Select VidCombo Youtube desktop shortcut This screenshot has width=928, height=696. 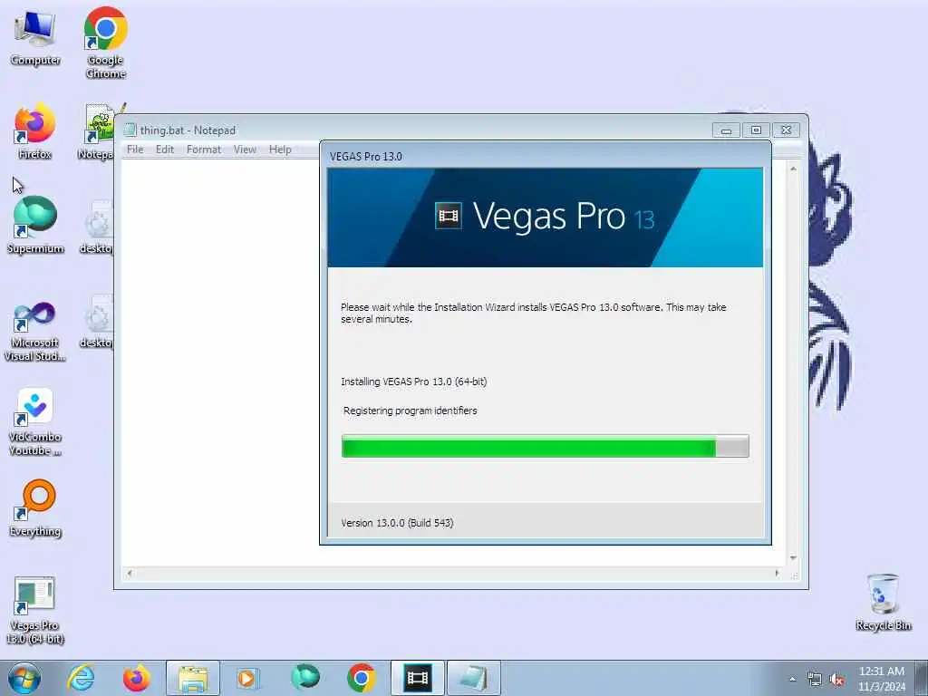(35, 422)
